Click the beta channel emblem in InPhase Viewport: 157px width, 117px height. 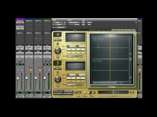tap(58, 63)
